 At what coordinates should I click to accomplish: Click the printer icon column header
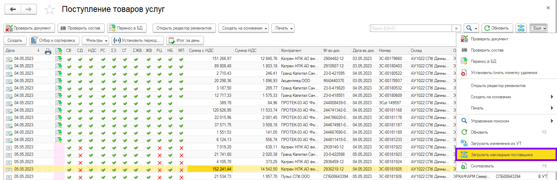(x=48, y=51)
